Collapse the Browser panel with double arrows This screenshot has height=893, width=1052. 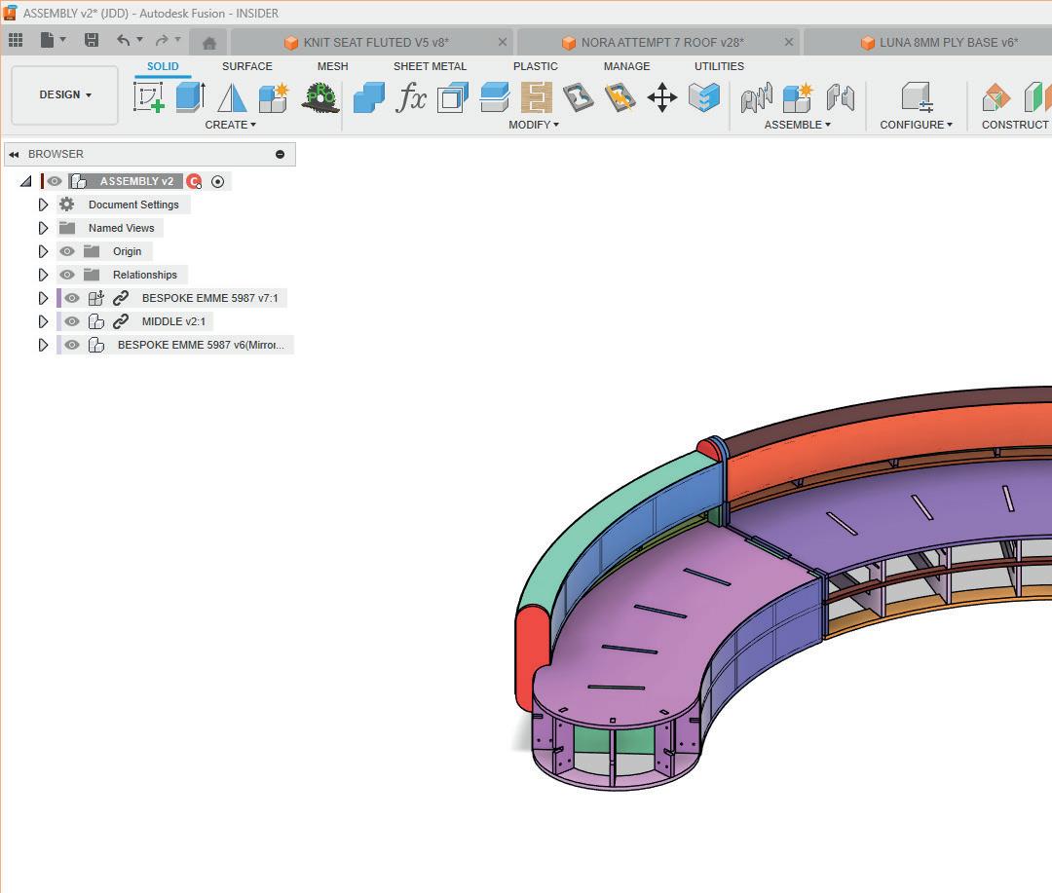[x=14, y=154]
